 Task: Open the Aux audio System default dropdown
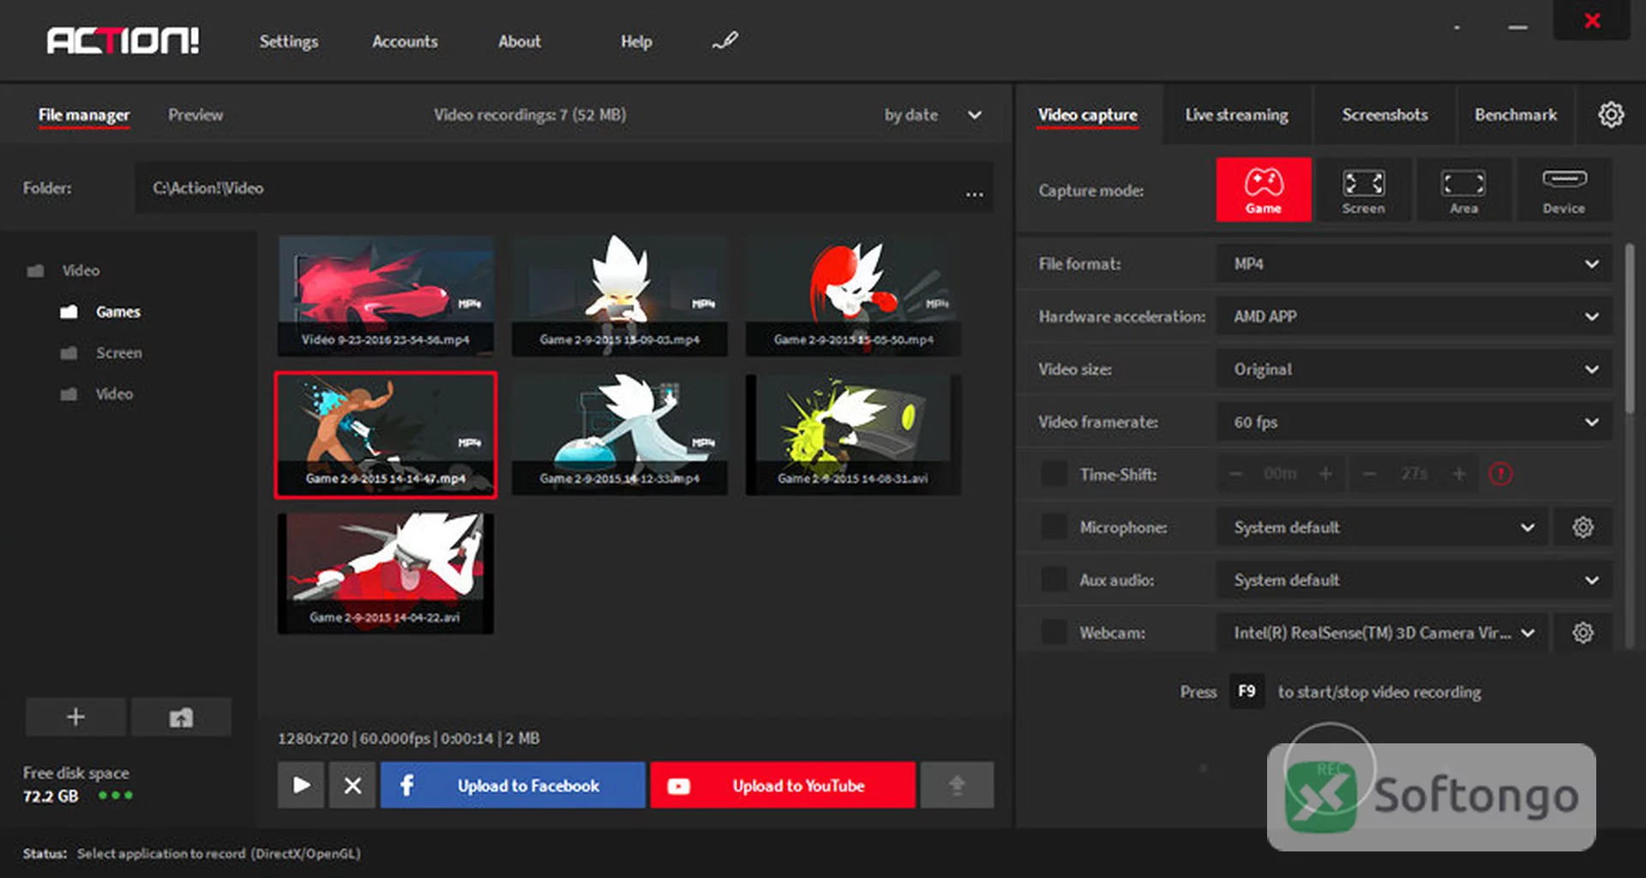coord(1414,580)
